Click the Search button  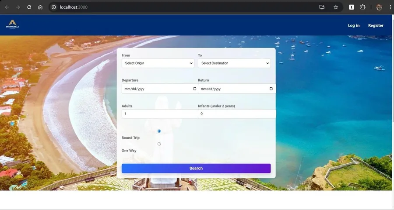(x=196, y=169)
